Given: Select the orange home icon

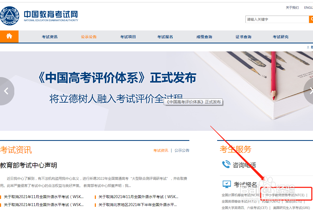Looking at the screenshot, I should click(x=9, y=36).
